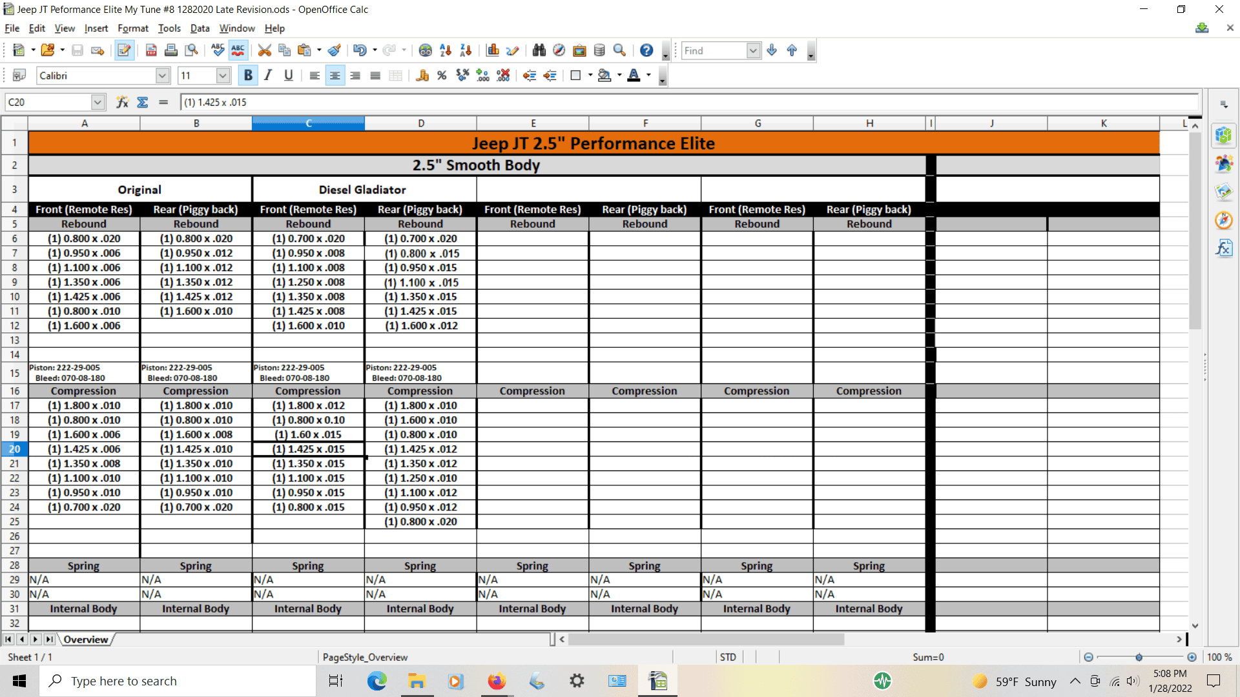
Task: Click the Sum sigma icon
Action: coord(143,102)
